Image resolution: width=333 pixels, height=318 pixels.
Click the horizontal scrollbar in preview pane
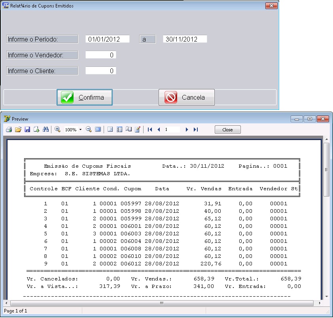(x=161, y=303)
